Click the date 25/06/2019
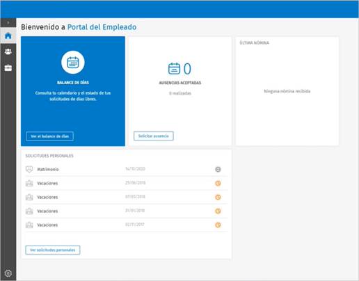This screenshot has height=281, width=359. coord(135,183)
